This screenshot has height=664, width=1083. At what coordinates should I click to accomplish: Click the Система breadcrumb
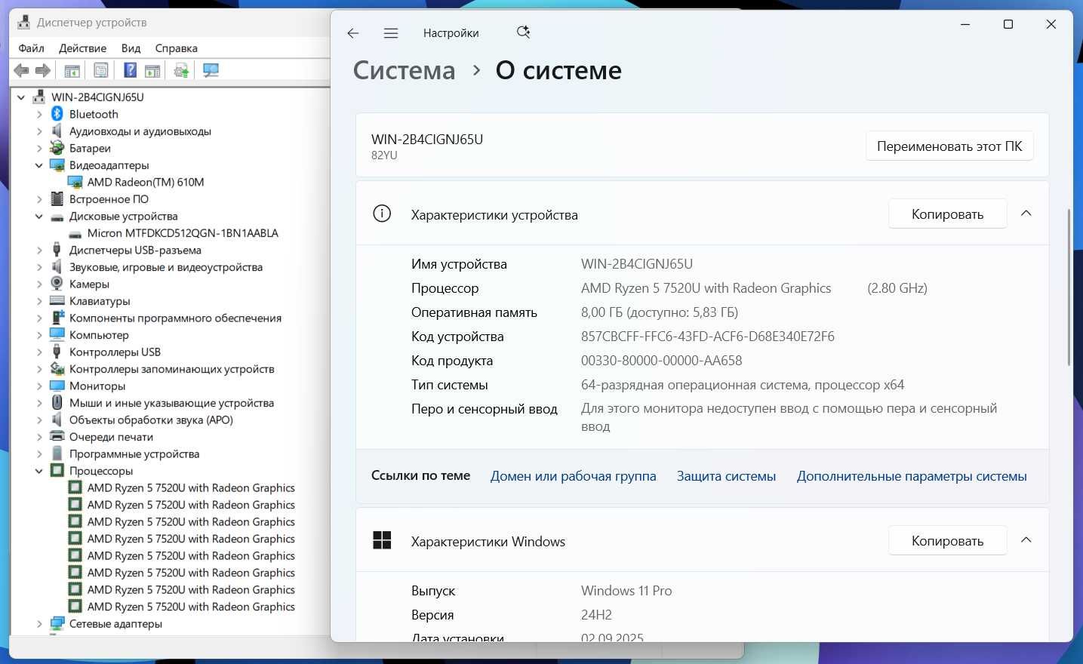click(405, 70)
